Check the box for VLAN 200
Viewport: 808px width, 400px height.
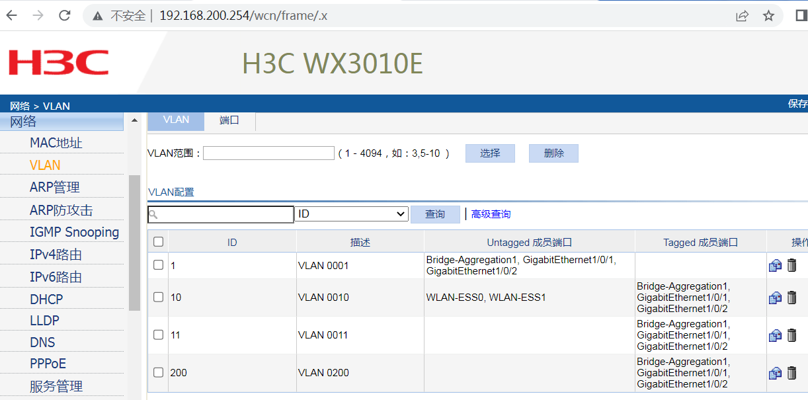pyautogui.click(x=158, y=372)
